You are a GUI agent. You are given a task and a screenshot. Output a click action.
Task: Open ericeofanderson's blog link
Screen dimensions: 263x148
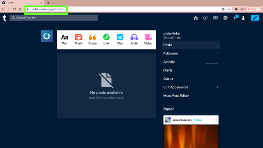182,120
